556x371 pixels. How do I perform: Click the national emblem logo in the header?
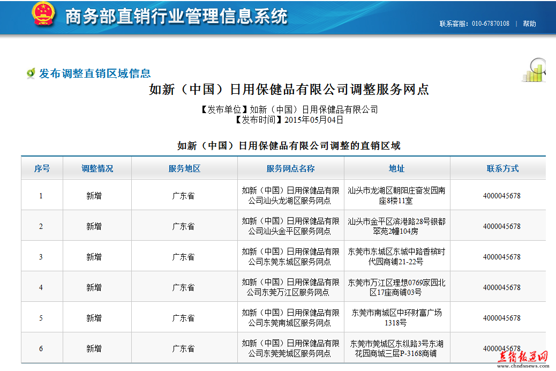[43, 14]
